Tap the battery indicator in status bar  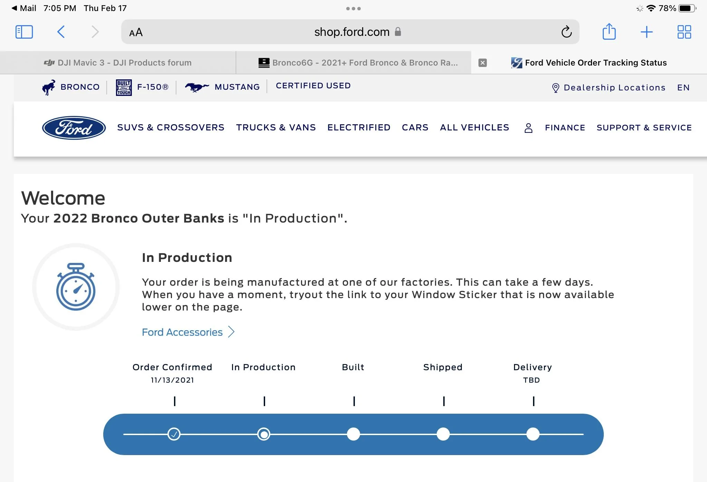[x=688, y=8]
